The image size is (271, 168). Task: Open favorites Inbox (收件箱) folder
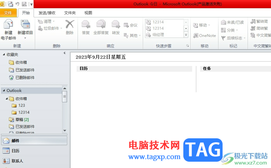click(x=18, y=63)
